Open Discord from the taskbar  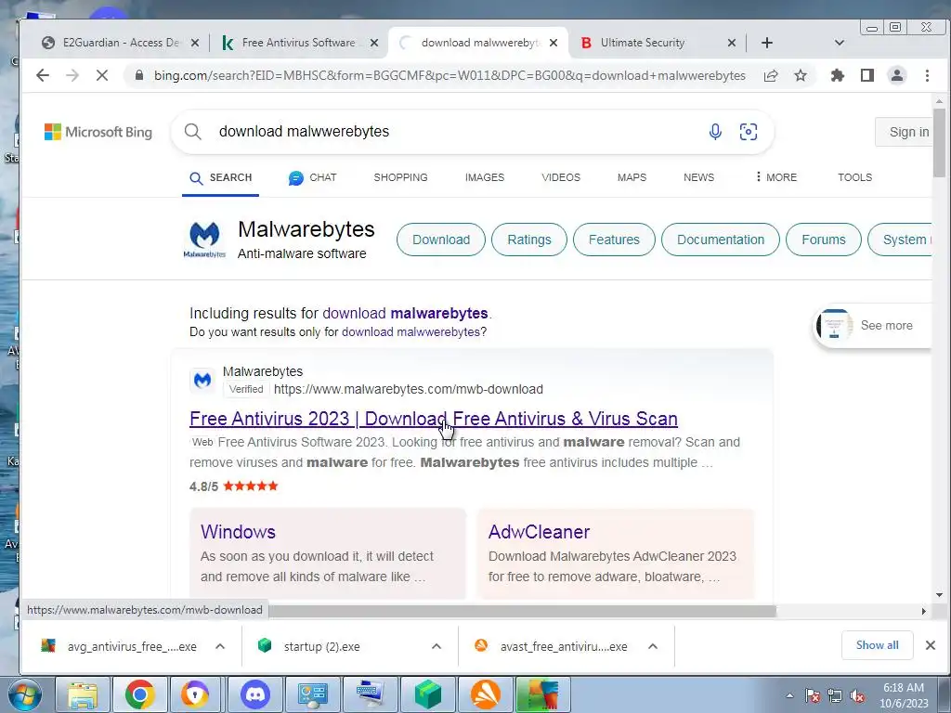[x=254, y=694]
